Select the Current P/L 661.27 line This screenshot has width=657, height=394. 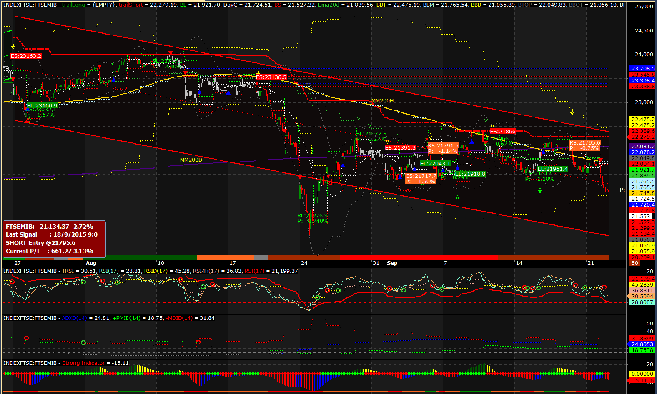tap(50, 251)
